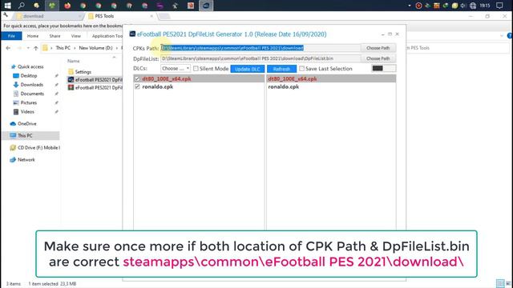Open the Home ribbon tab
The image size is (513, 288).
[x=33, y=36]
